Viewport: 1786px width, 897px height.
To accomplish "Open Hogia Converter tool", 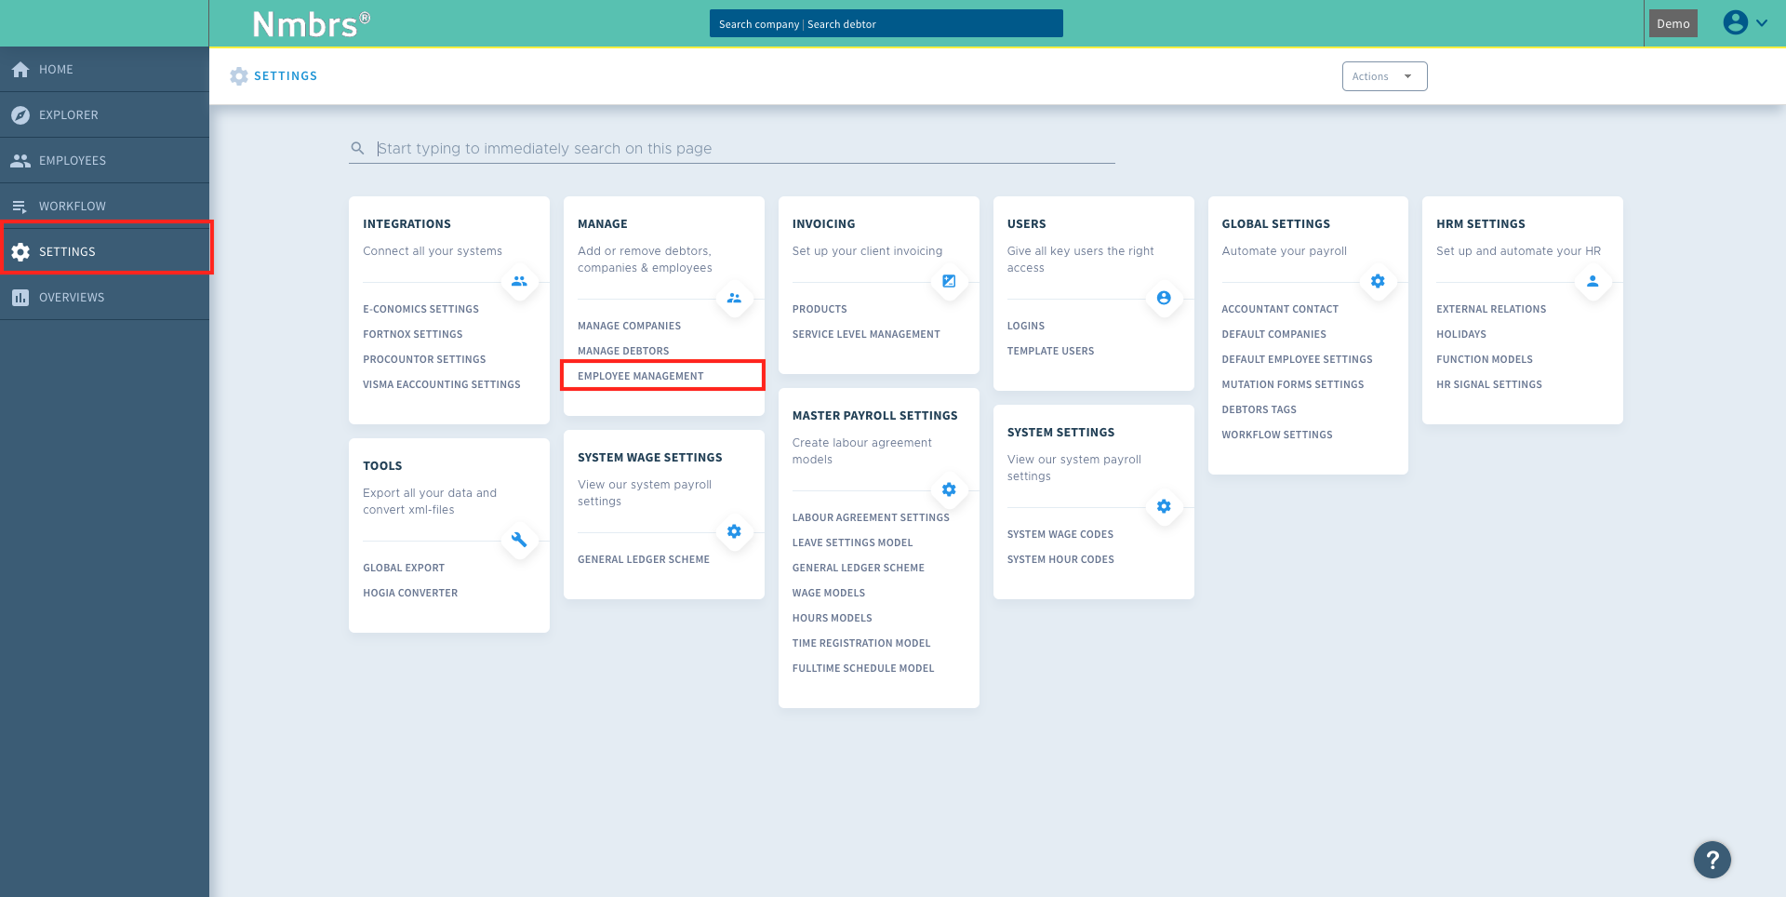I will click(x=410, y=593).
